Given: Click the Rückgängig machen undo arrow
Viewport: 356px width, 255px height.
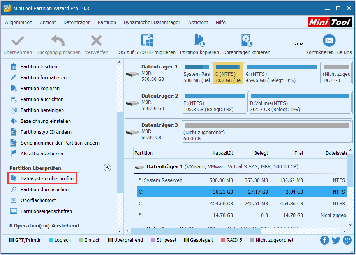Looking at the screenshot, I should pyautogui.click(x=58, y=40).
